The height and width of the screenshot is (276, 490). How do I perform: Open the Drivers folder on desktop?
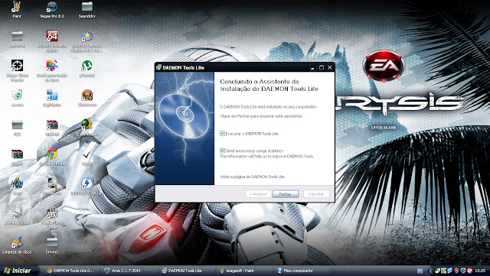(52, 242)
